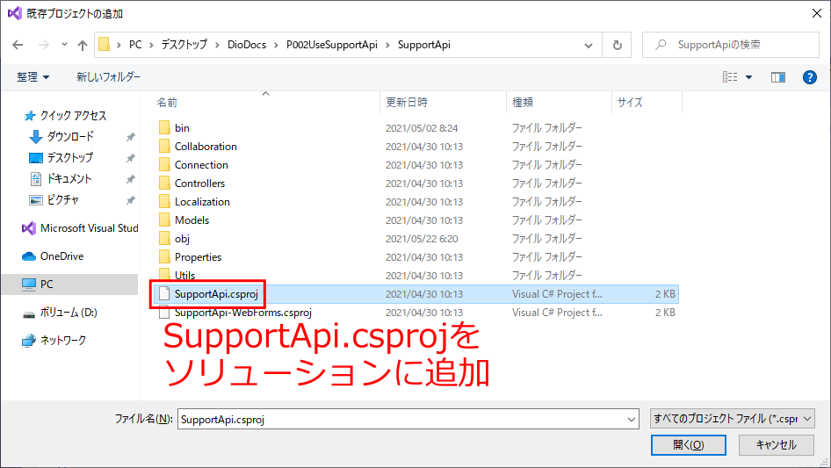Click the folder icon in address bar

(105, 45)
